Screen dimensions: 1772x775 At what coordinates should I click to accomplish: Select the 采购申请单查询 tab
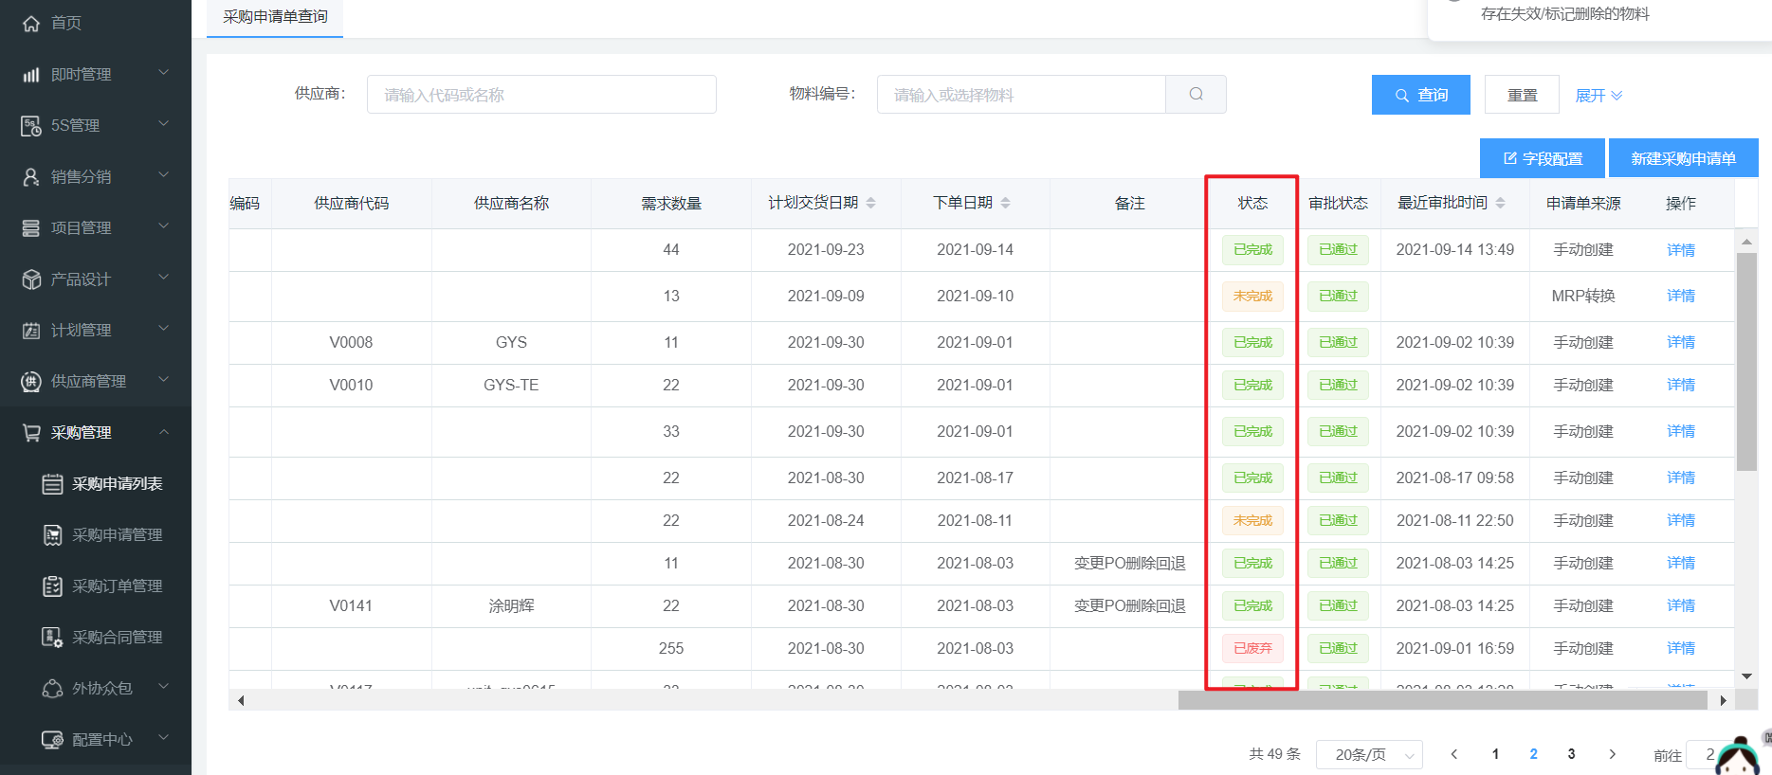275,17
